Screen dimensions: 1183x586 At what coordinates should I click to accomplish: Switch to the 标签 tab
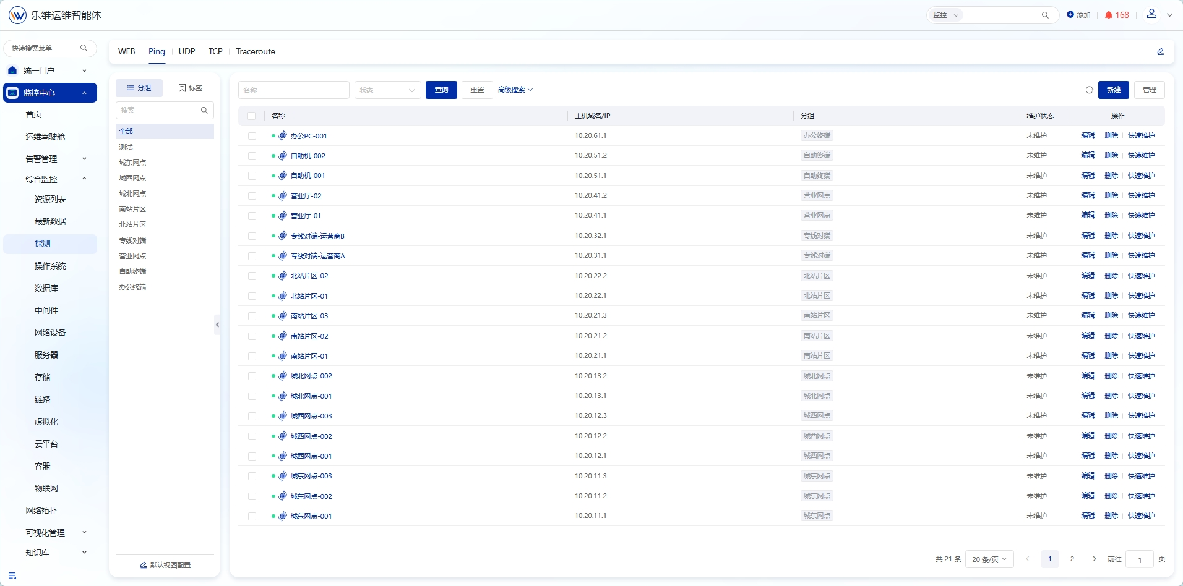click(x=191, y=88)
